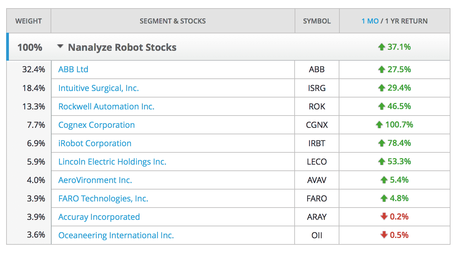Switch to 1 YR RETURN view
The image size is (458, 257).
point(406,21)
